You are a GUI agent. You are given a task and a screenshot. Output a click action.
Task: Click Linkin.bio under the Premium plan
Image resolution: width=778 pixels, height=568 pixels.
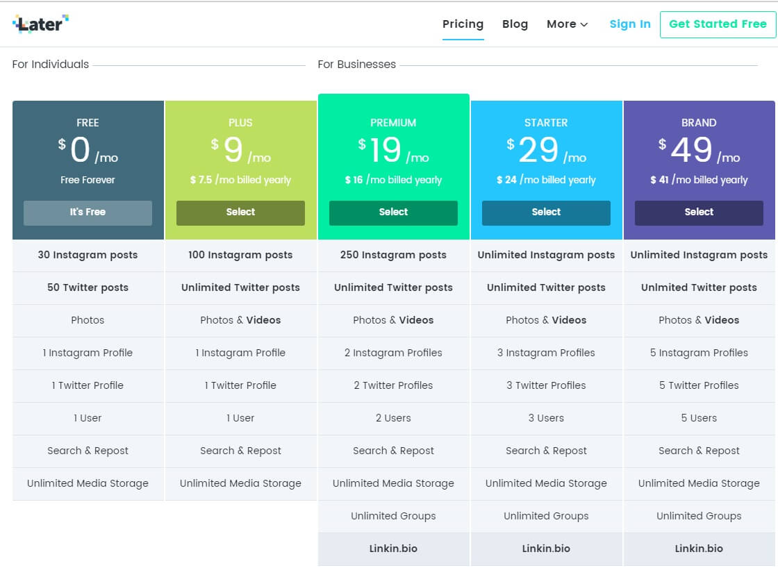[x=393, y=549]
